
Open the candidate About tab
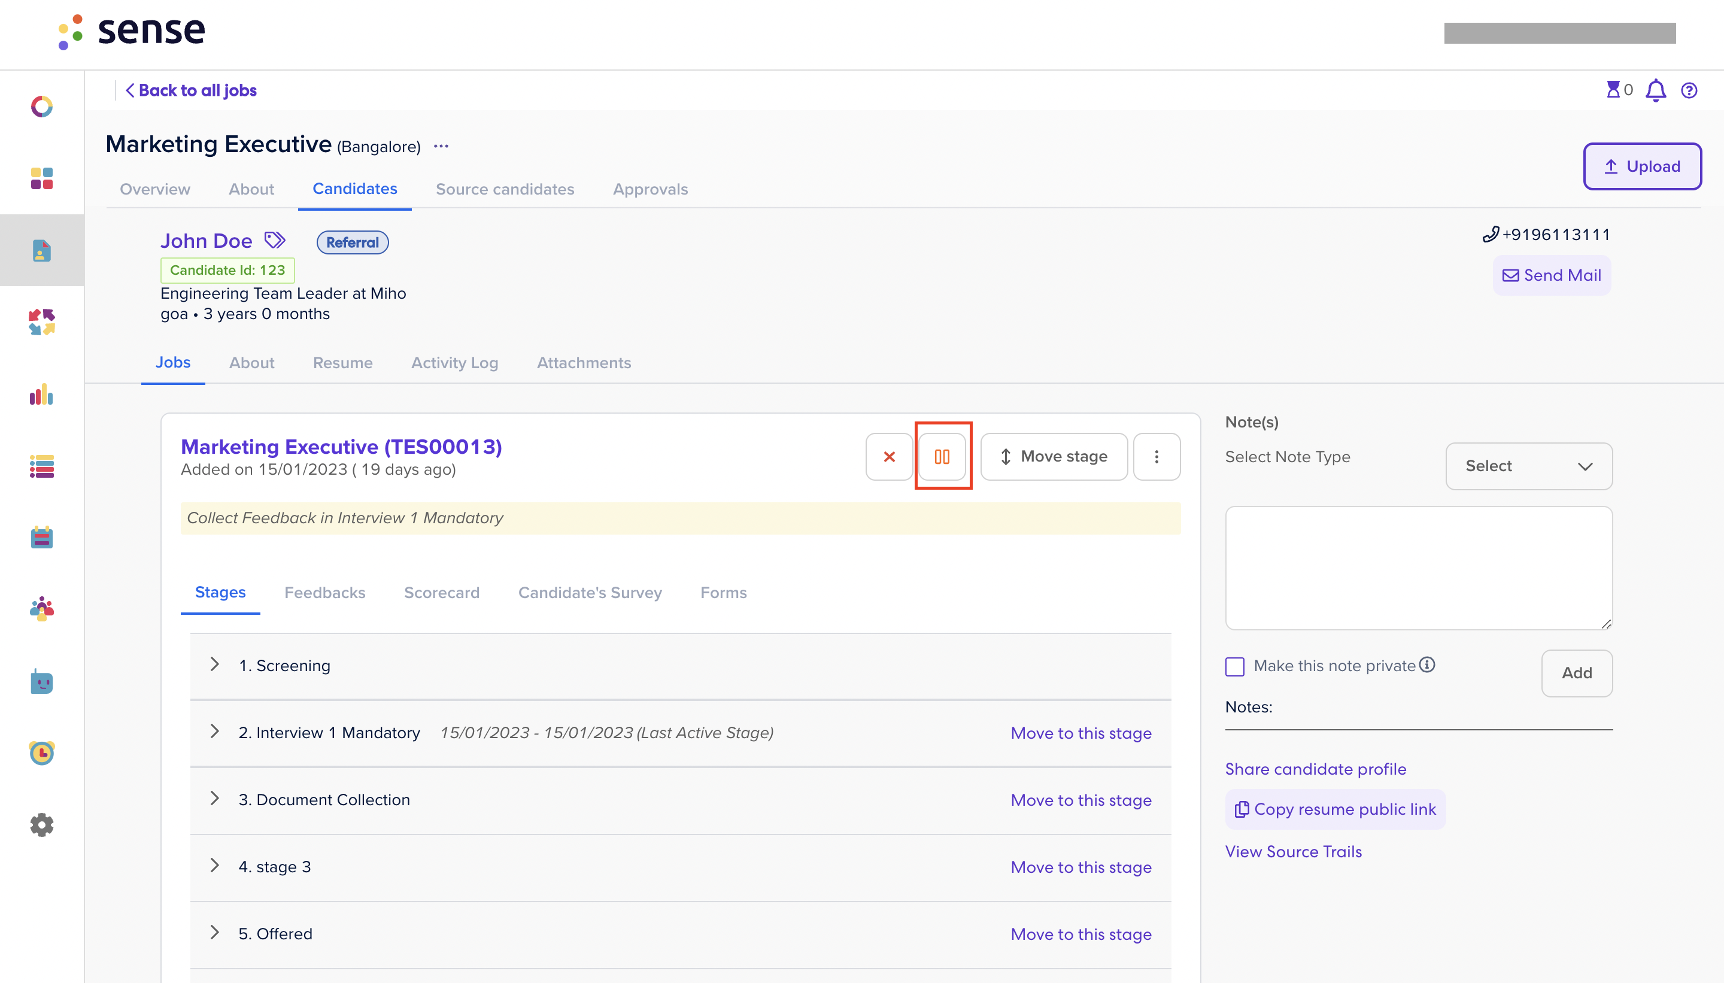point(252,363)
